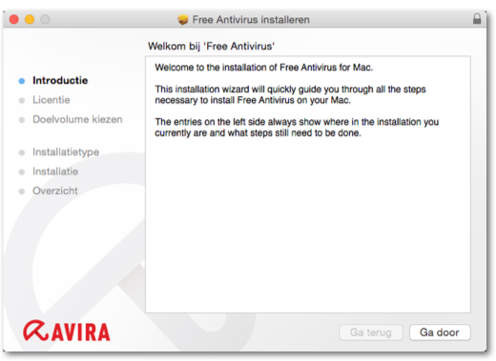This screenshot has height=361, width=496.
Task: Click the Avira logo
Action: (67, 331)
